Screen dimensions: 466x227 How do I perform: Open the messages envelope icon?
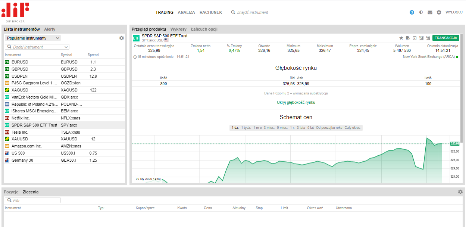430,12
